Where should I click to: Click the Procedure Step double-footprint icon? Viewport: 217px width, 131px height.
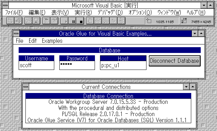tap(121, 21)
